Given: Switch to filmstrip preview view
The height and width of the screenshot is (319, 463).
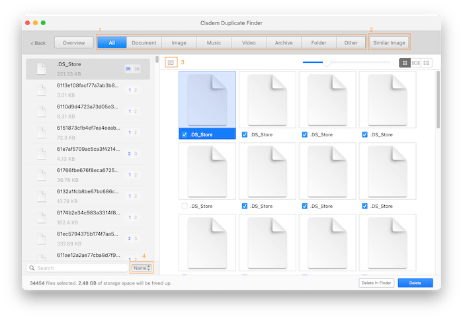Looking at the screenshot, I should point(416,63).
